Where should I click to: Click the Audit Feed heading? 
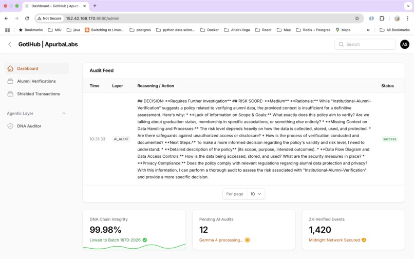[x=102, y=70]
